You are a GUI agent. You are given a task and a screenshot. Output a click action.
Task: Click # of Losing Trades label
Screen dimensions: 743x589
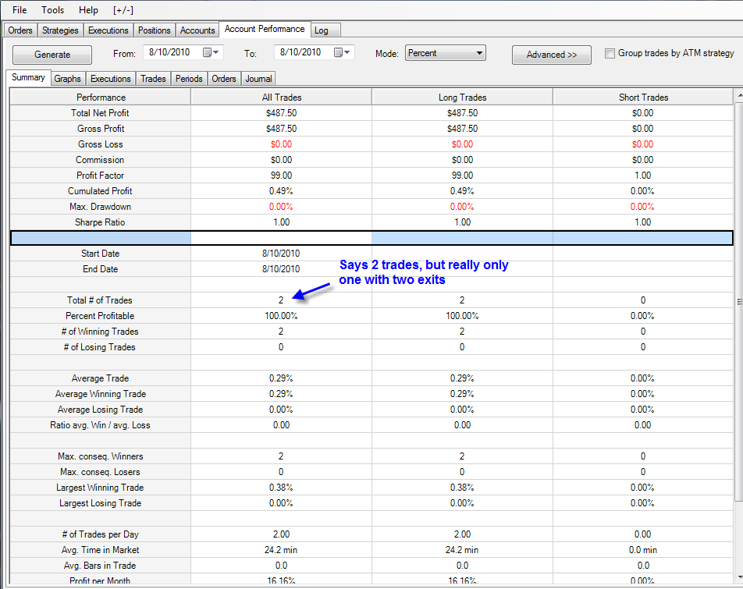(100, 347)
